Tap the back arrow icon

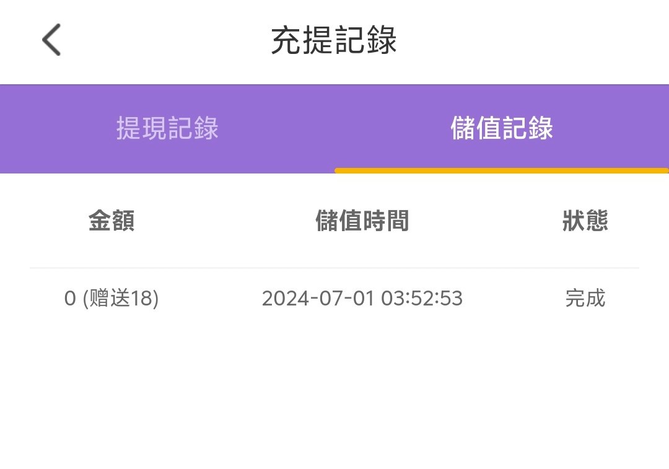click(x=51, y=40)
